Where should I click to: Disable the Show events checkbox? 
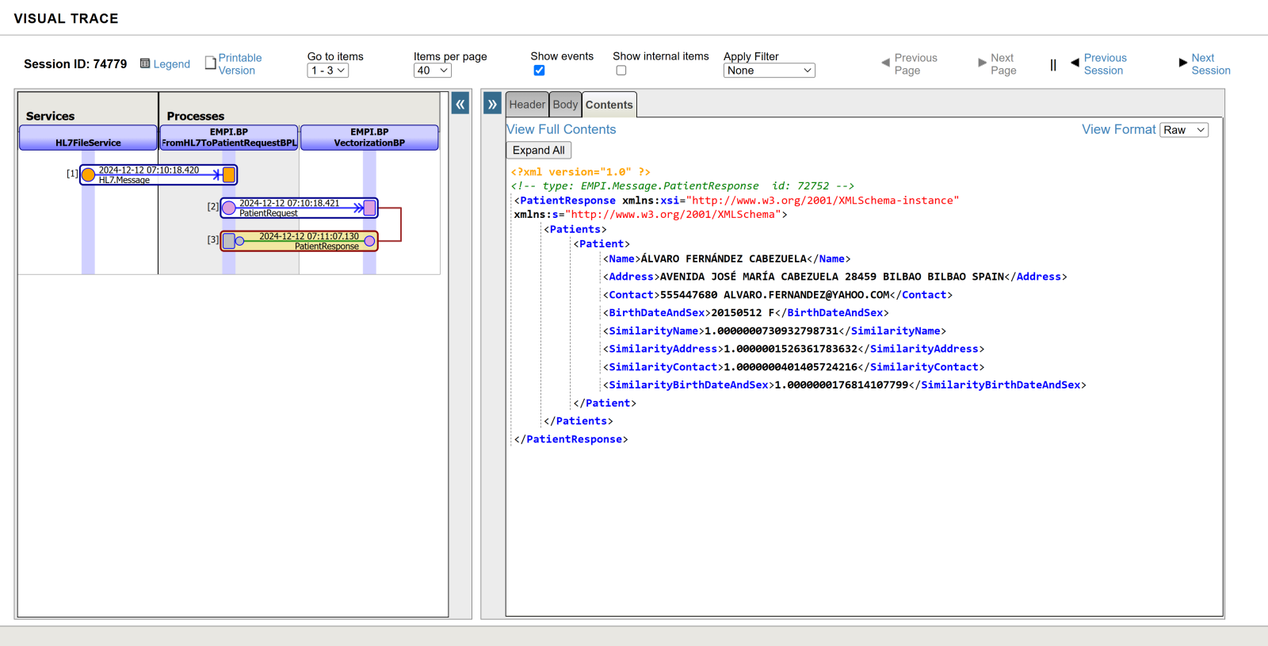[x=539, y=71]
